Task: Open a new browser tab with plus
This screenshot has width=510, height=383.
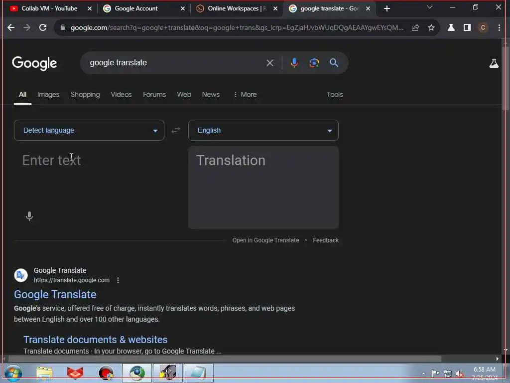Action: click(386, 9)
